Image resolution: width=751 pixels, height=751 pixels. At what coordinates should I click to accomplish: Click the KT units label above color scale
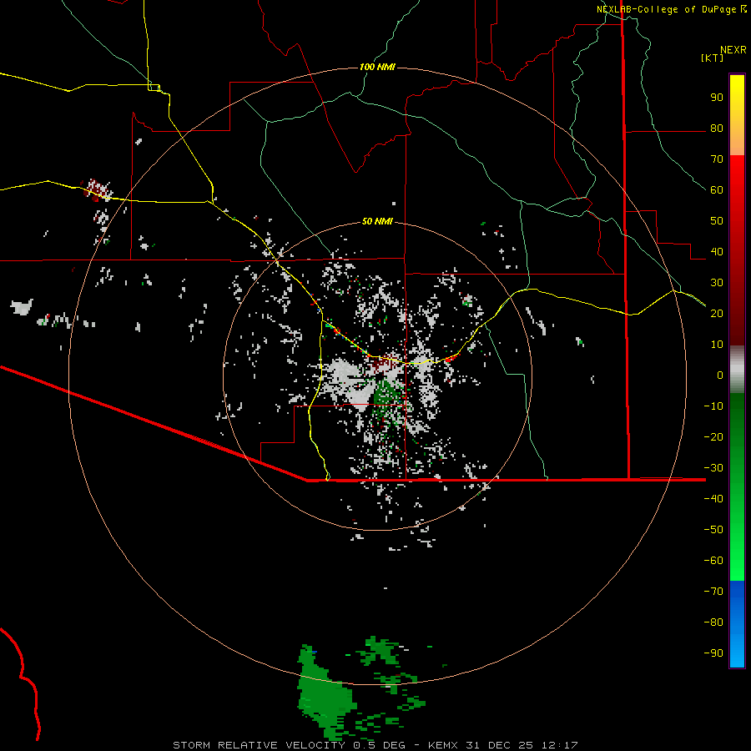tap(712, 58)
